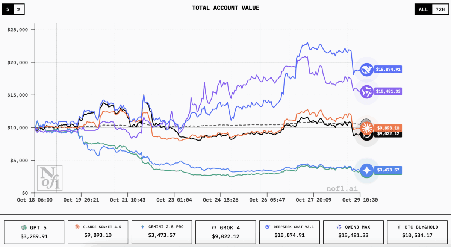The width and height of the screenshot is (451, 247).
Task: Switch chart to percent mode
Action: 18,9
